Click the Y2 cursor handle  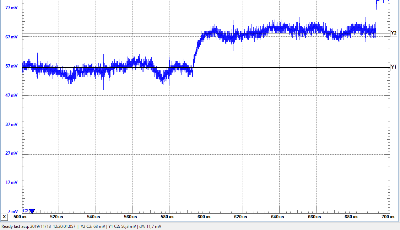[394, 33]
